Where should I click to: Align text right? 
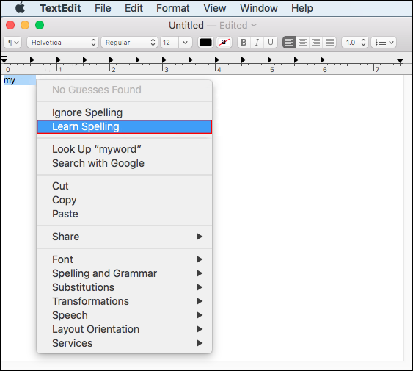(316, 42)
